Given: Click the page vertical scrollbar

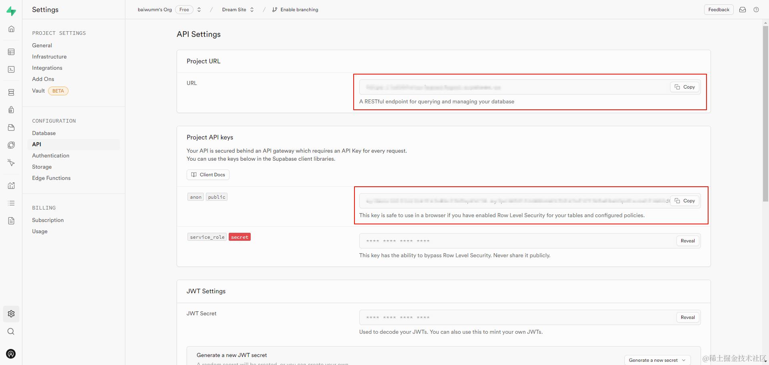Looking at the screenshot, I should (765, 114).
